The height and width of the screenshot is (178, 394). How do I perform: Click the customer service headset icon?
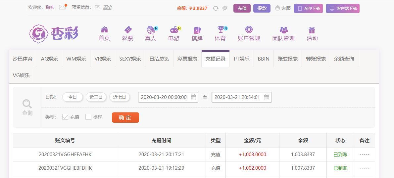tap(277, 8)
